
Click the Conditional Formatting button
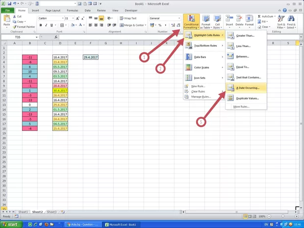191,22
